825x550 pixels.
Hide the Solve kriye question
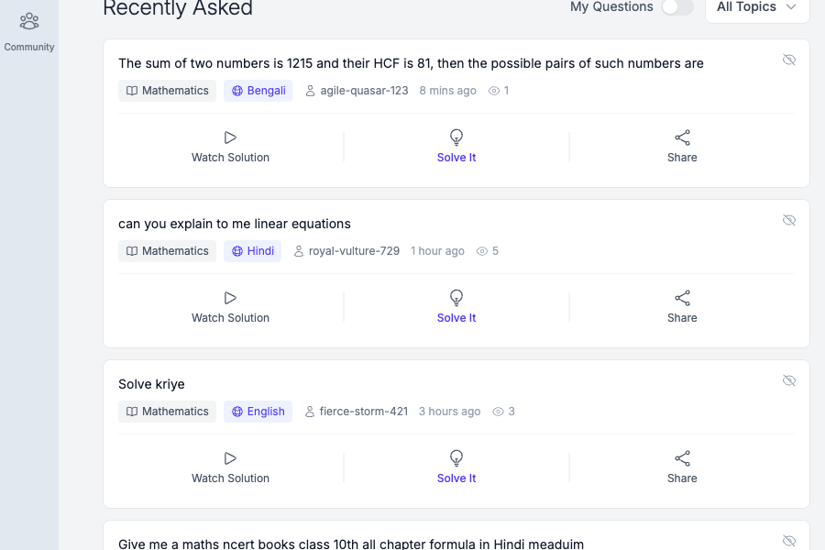coord(788,380)
